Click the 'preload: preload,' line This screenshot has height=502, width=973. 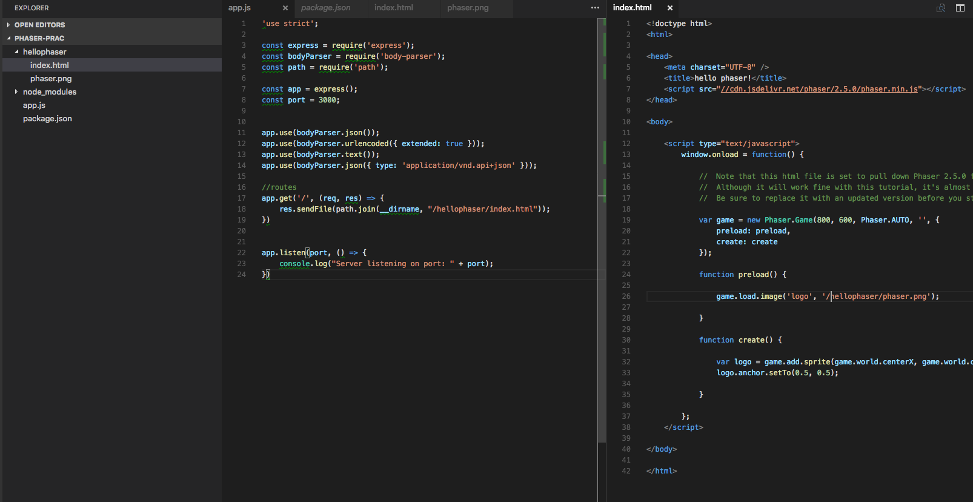click(x=753, y=231)
